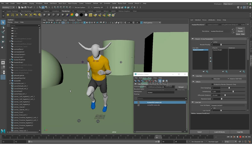Pick the Paint selection tool
The height and width of the screenshot is (146, 252).
pos(3,32)
